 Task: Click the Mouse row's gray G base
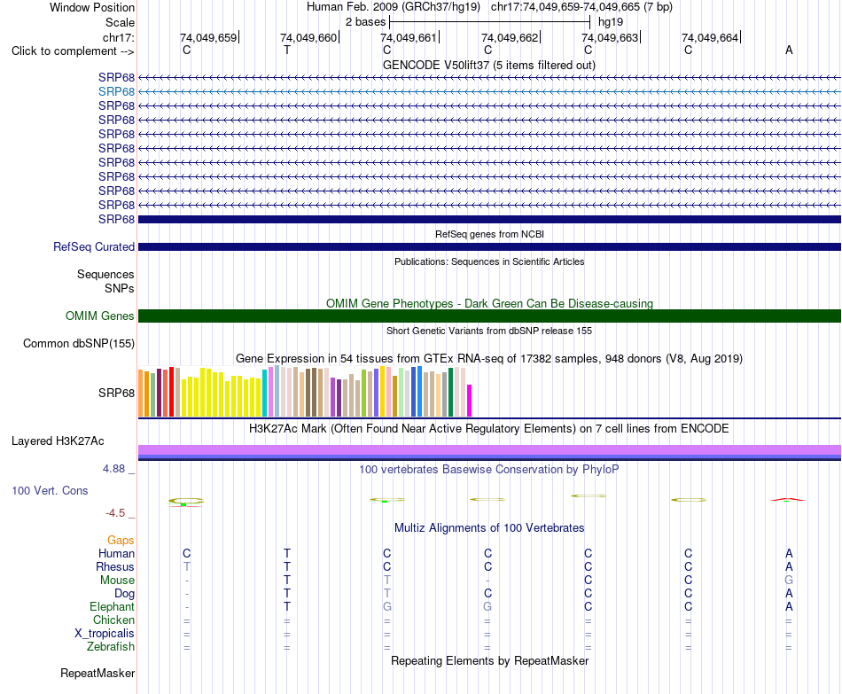click(x=789, y=581)
